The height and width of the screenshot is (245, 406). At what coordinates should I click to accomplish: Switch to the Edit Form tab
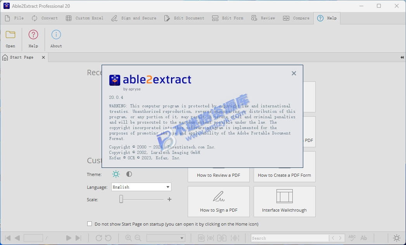point(228,18)
